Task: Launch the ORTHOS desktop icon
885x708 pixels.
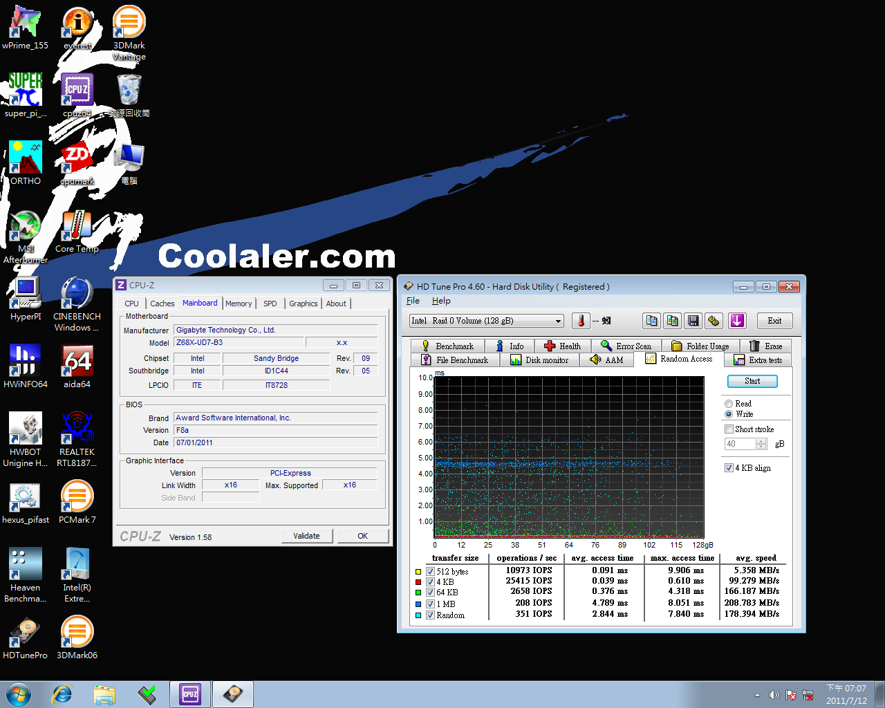Action: [x=26, y=163]
